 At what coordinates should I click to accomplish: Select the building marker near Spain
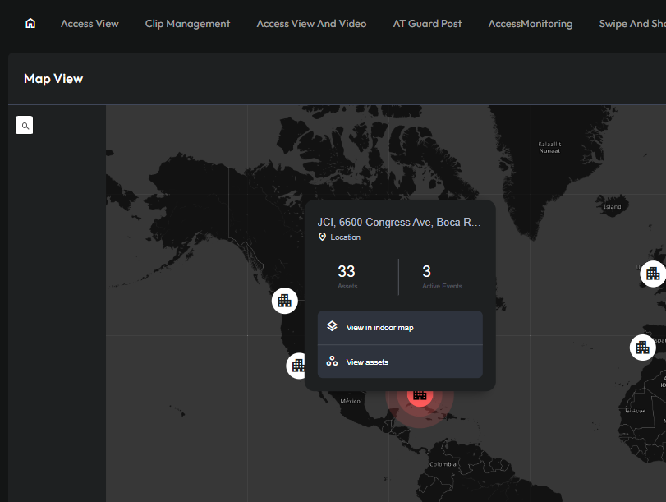coord(642,348)
